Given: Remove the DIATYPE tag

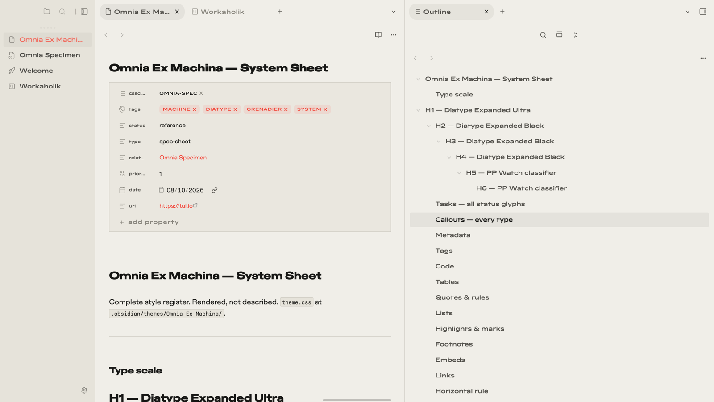Looking at the screenshot, I should [x=235, y=109].
